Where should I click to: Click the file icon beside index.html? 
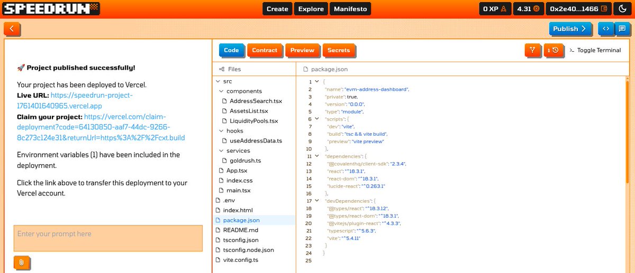tap(218, 210)
